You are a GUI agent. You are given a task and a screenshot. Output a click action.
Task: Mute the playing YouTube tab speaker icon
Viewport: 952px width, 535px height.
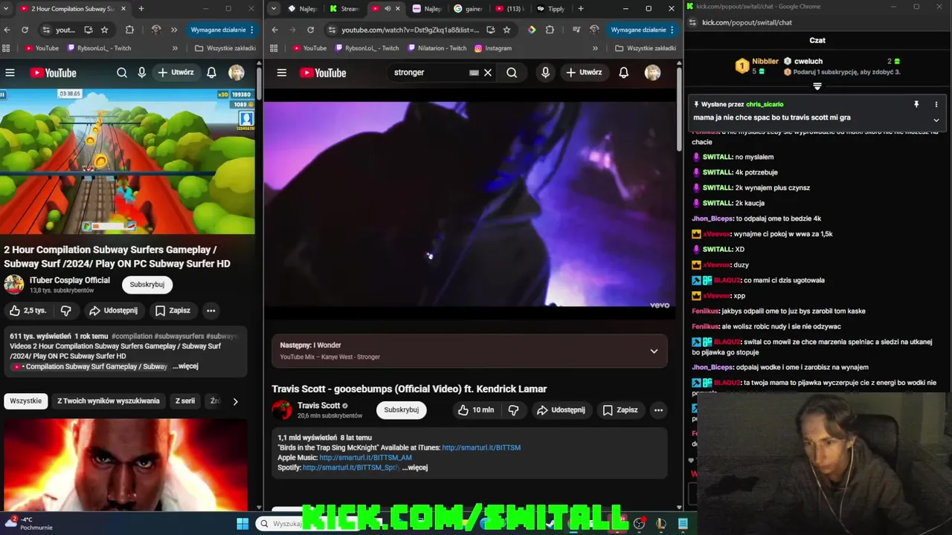pos(387,9)
